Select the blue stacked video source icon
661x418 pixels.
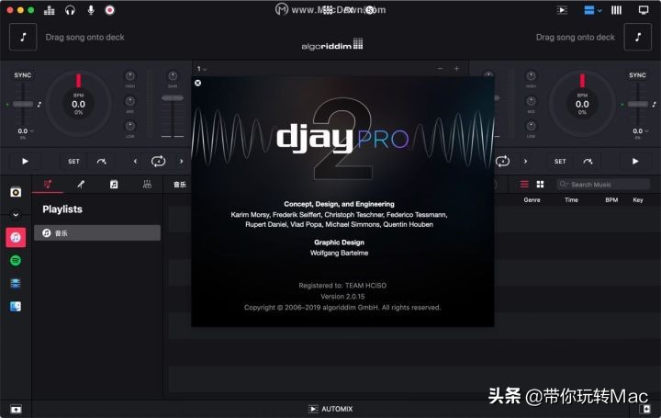point(16,283)
